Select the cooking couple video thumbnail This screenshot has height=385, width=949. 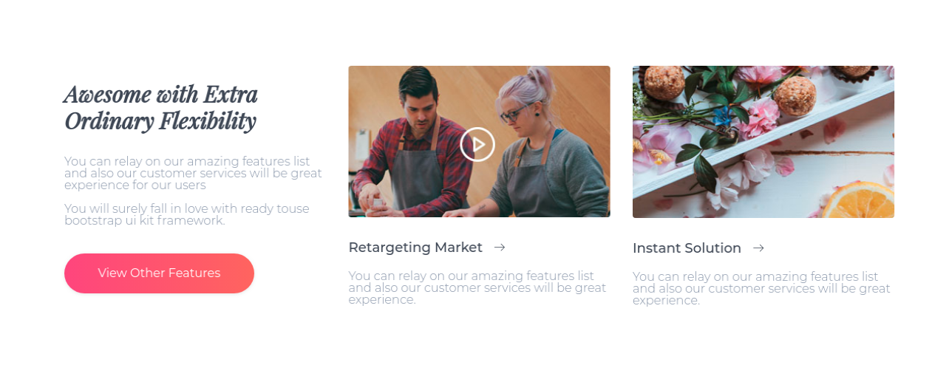point(479,141)
